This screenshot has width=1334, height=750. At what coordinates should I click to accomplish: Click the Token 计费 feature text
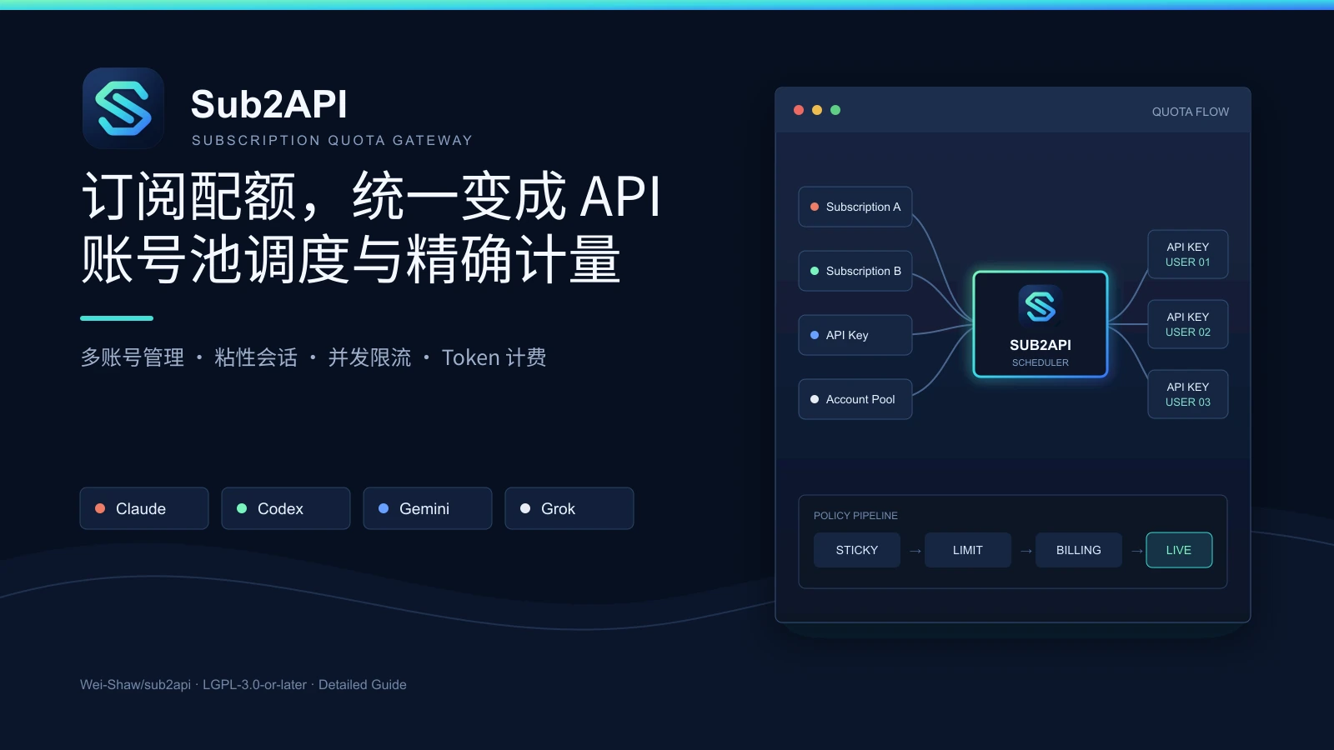coord(494,357)
